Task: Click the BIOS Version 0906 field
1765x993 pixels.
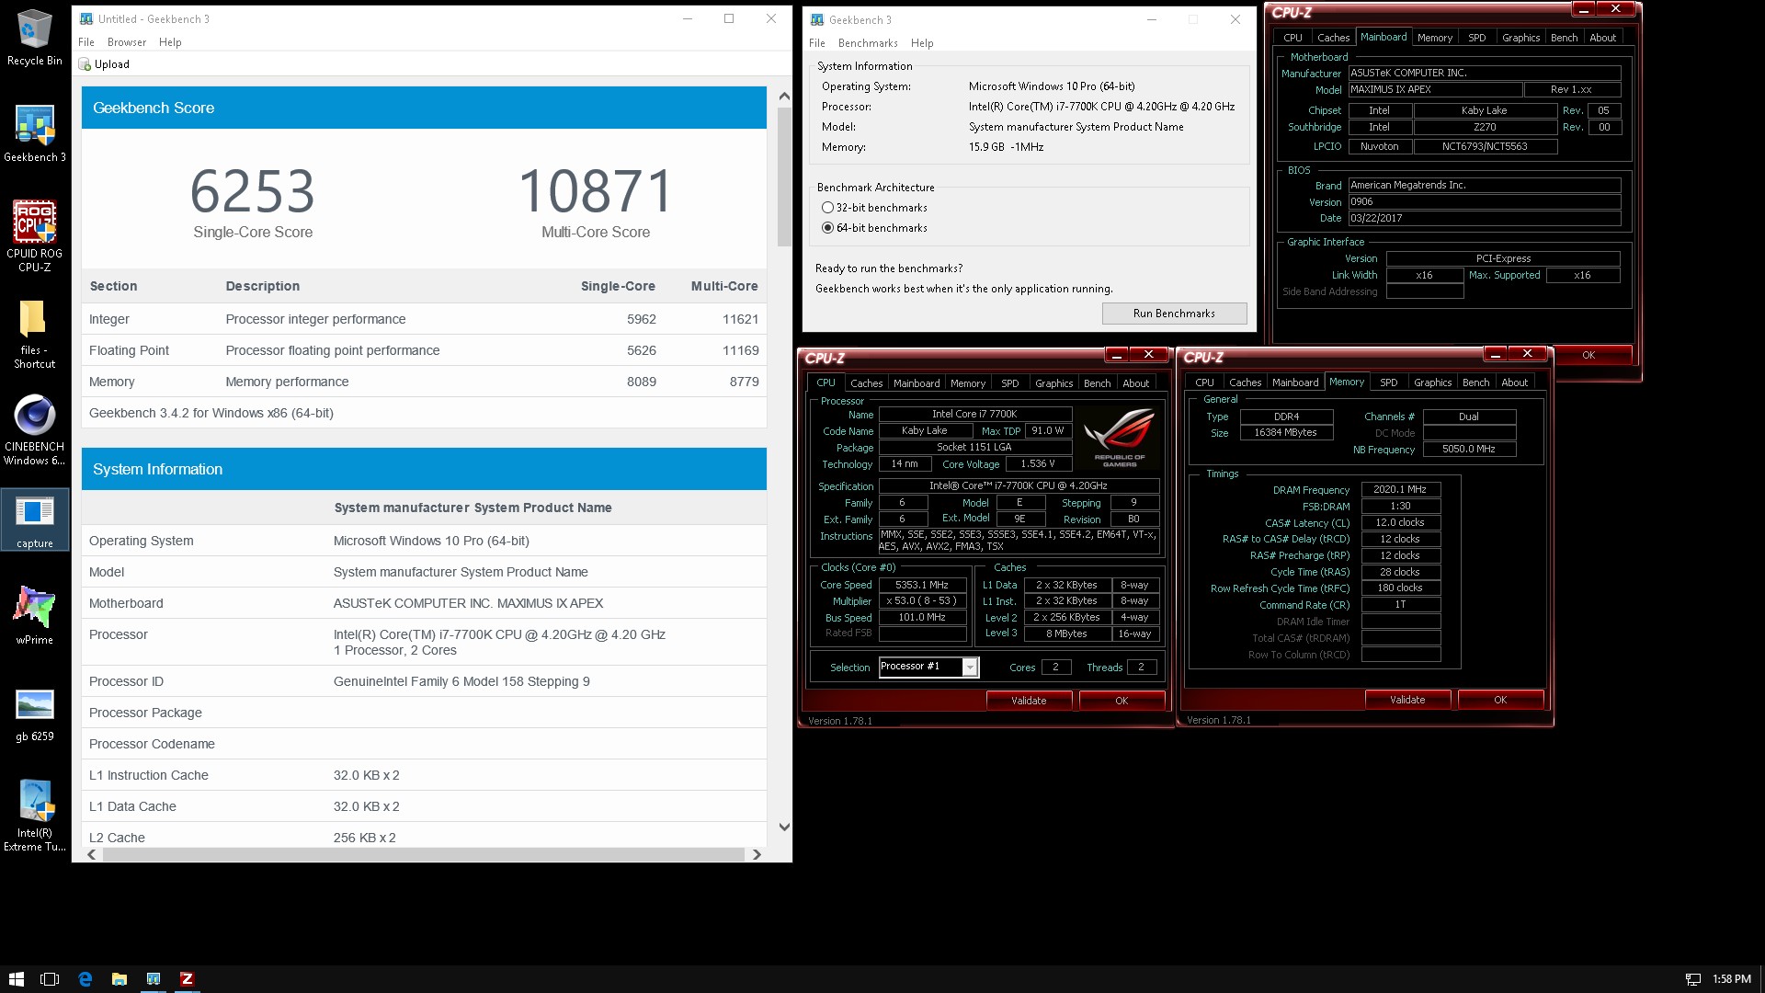Action: tap(1484, 201)
